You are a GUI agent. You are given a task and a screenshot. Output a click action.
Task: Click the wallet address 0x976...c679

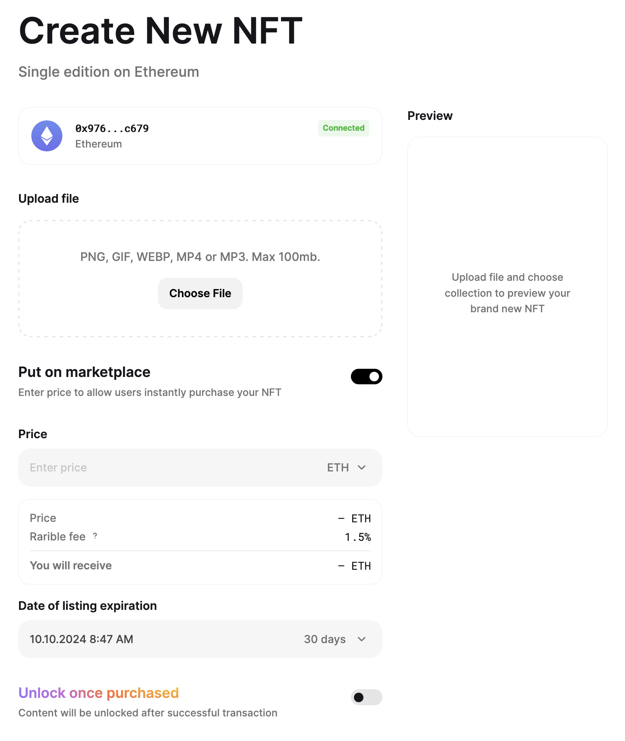point(112,129)
